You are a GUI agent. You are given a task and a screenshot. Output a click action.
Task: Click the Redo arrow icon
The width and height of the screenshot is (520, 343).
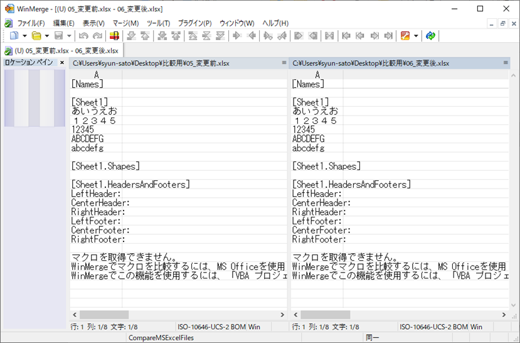click(97, 36)
